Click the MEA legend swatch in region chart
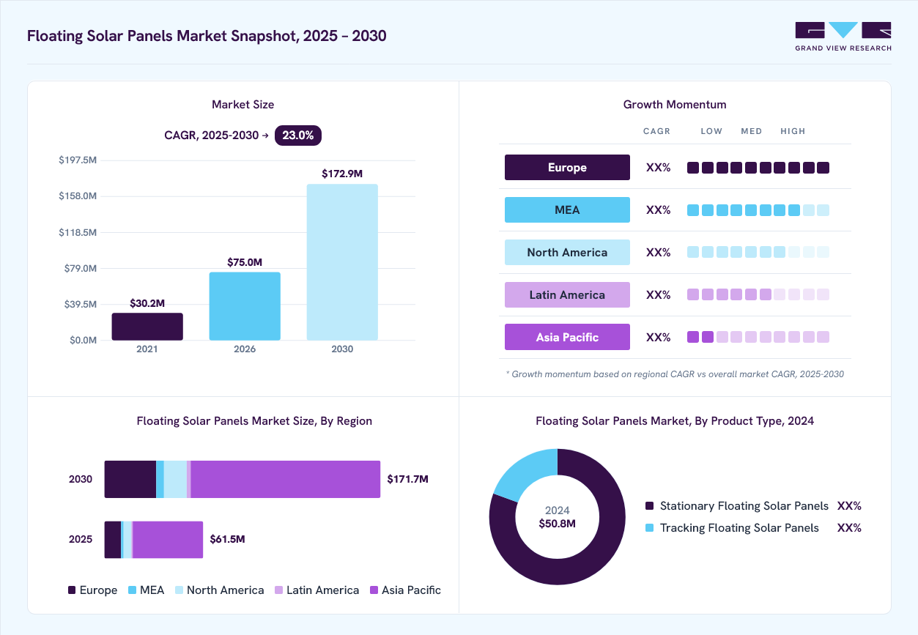Viewport: 918px width, 635px height. point(132,590)
